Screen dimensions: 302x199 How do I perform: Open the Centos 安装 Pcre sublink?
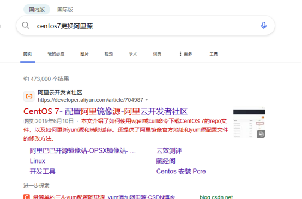181,171
